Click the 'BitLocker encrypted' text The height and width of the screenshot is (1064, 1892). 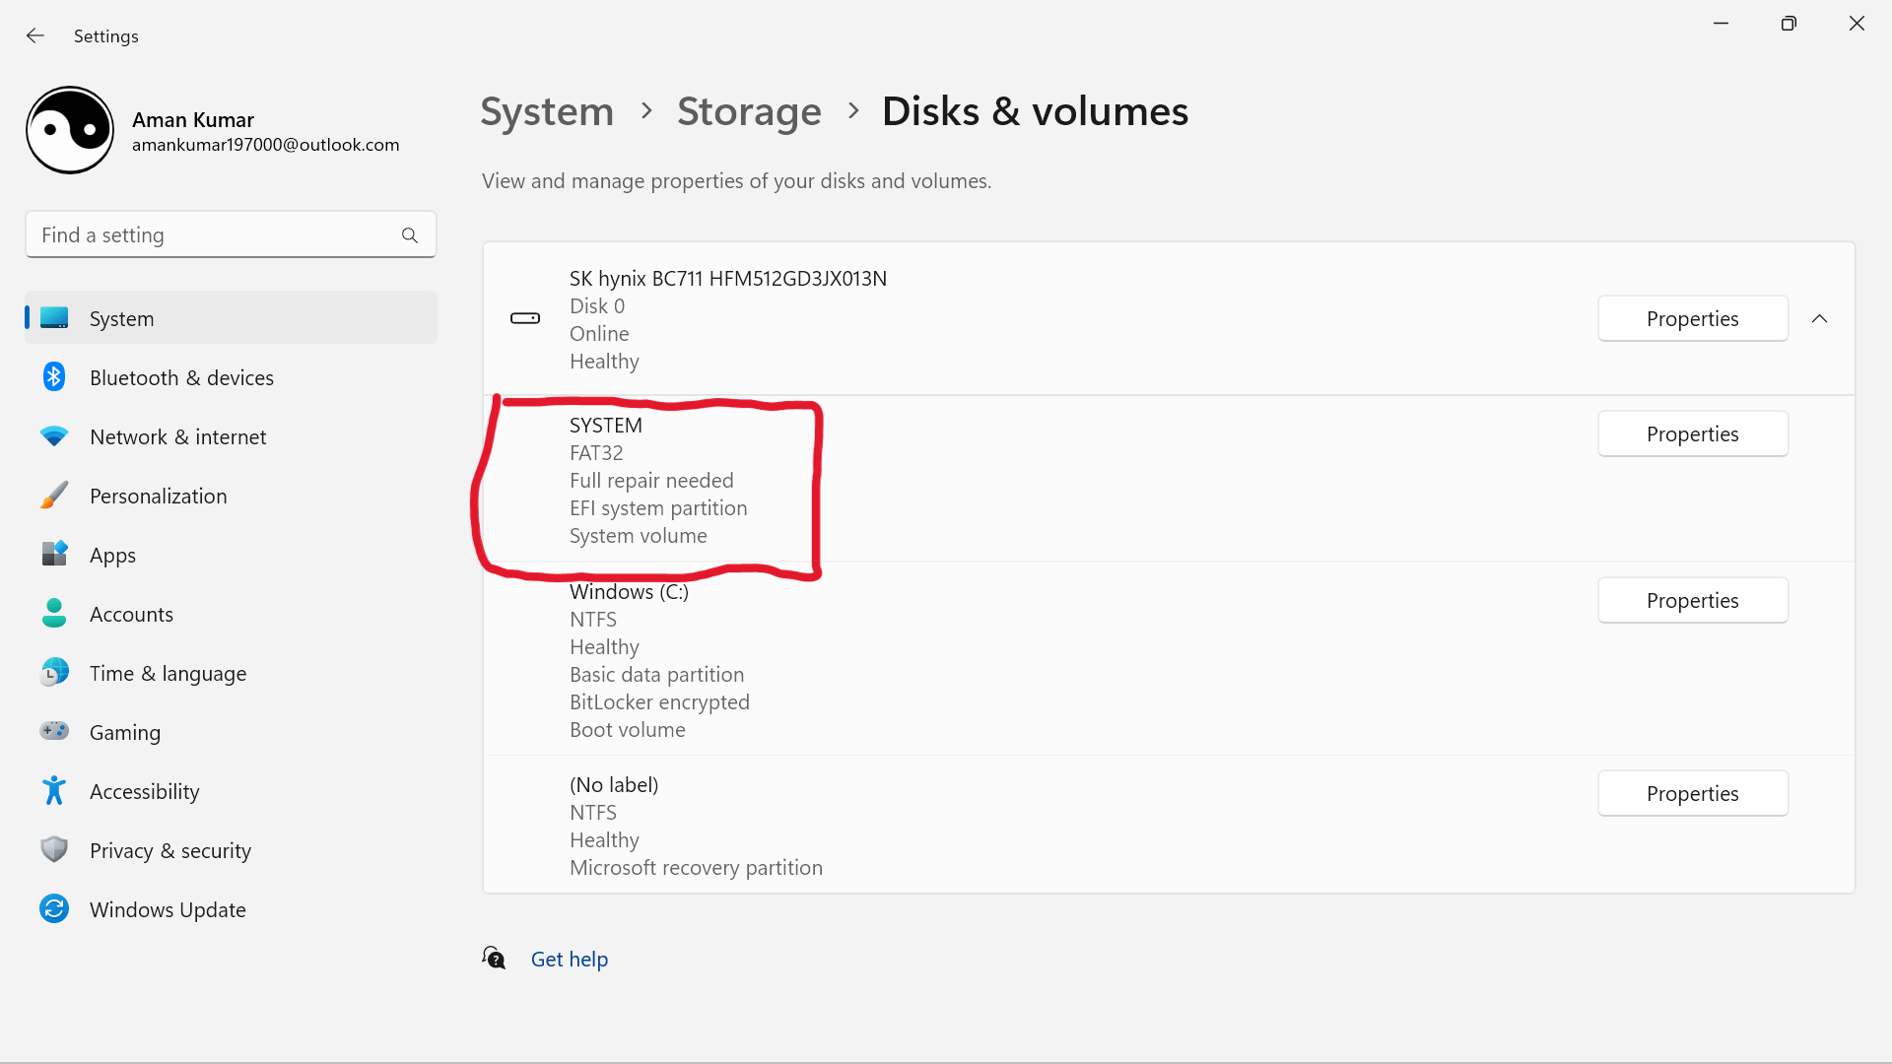659,701
